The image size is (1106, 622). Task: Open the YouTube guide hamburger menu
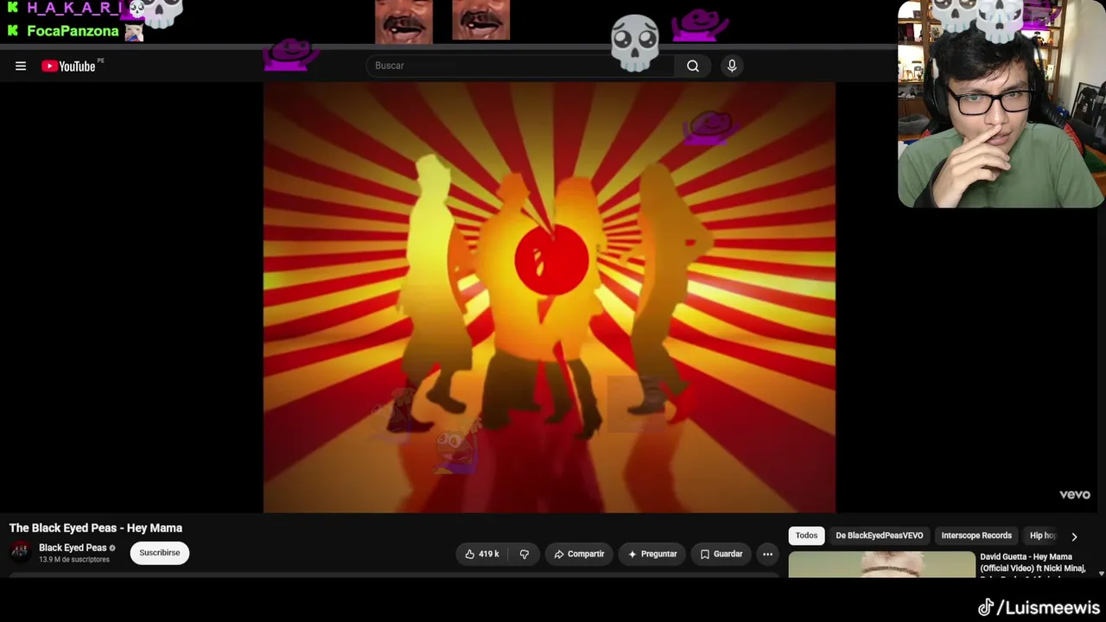tap(21, 66)
